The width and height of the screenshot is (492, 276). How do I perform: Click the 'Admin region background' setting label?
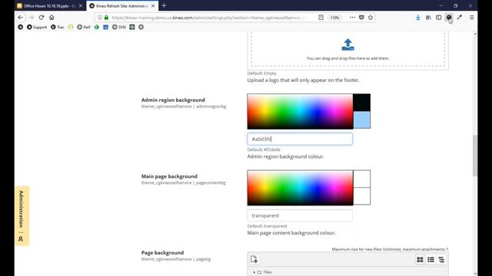(x=173, y=100)
